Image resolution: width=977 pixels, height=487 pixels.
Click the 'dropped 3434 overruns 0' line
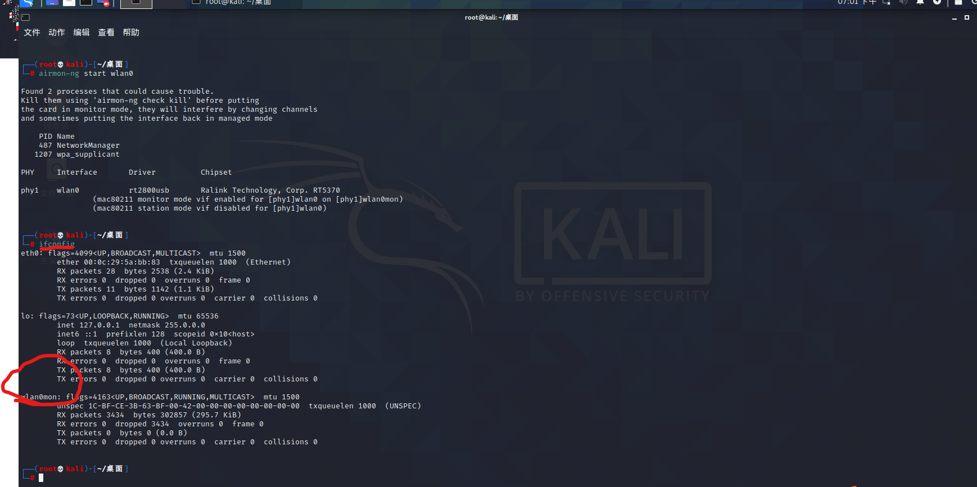160,424
